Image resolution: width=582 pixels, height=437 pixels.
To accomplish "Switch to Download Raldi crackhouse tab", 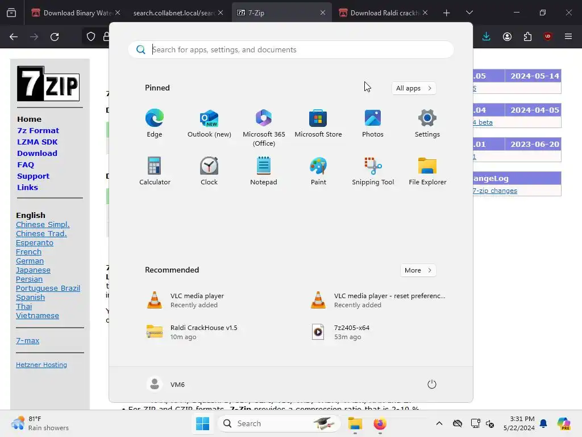I will 384,13.
